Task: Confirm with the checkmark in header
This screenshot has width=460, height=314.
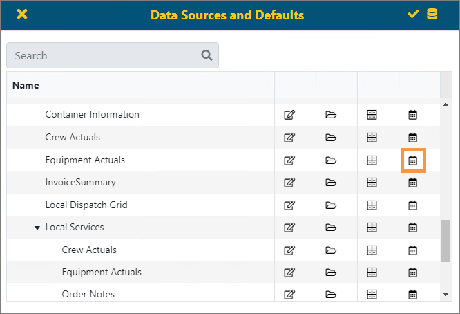Action: [x=414, y=15]
